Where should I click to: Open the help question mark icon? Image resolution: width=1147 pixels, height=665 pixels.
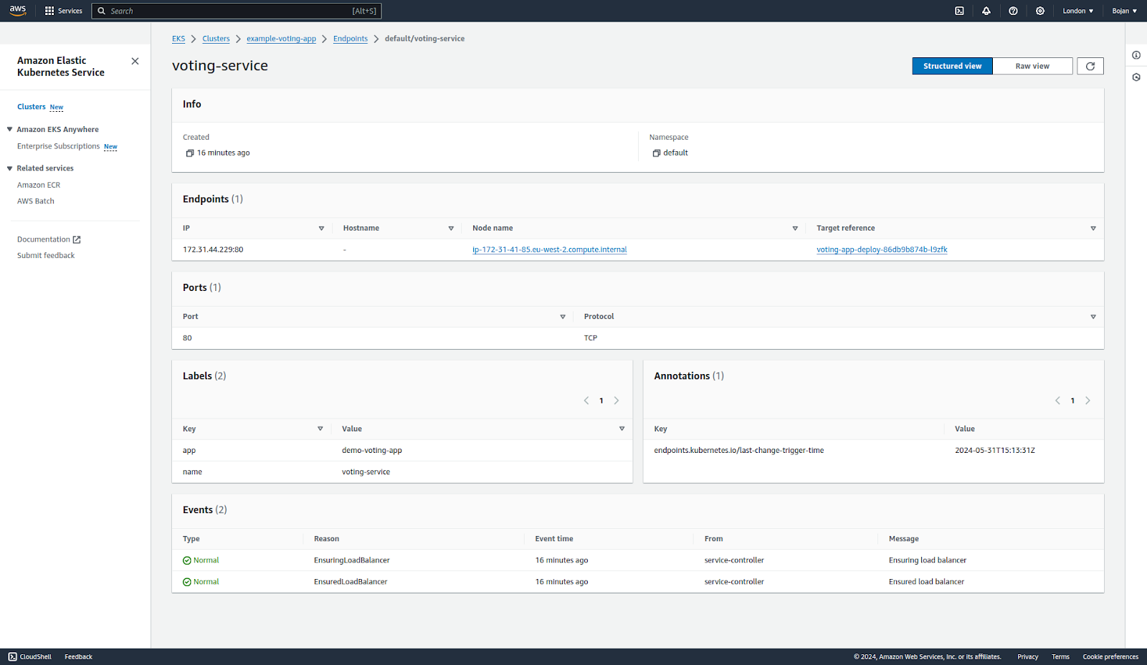(x=1013, y=11)
